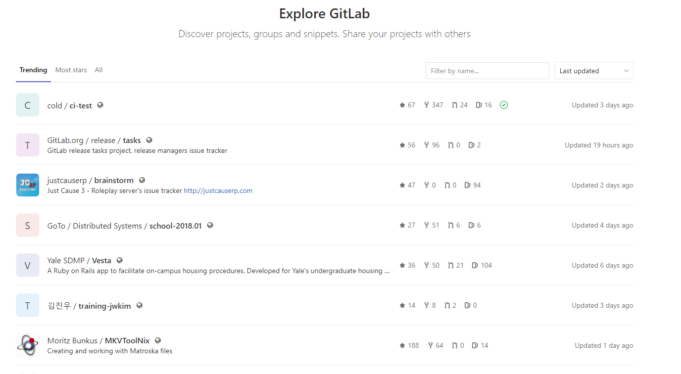Open GoTo Distributed Systems school-2018.01 project
This screenshot has width=681, height=374.
[125, 226]
